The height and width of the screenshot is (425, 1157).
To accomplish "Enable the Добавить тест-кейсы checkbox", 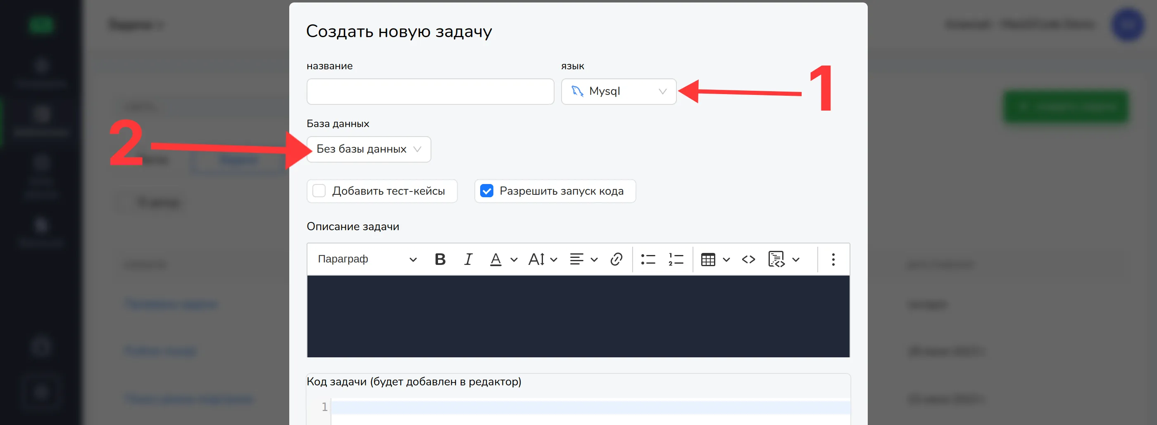I will [319, 191].
